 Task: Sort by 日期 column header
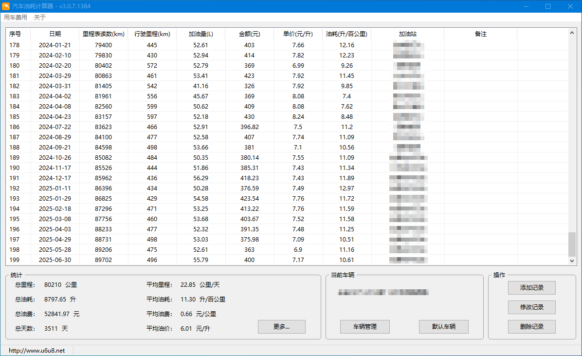(x=55, y=34)
